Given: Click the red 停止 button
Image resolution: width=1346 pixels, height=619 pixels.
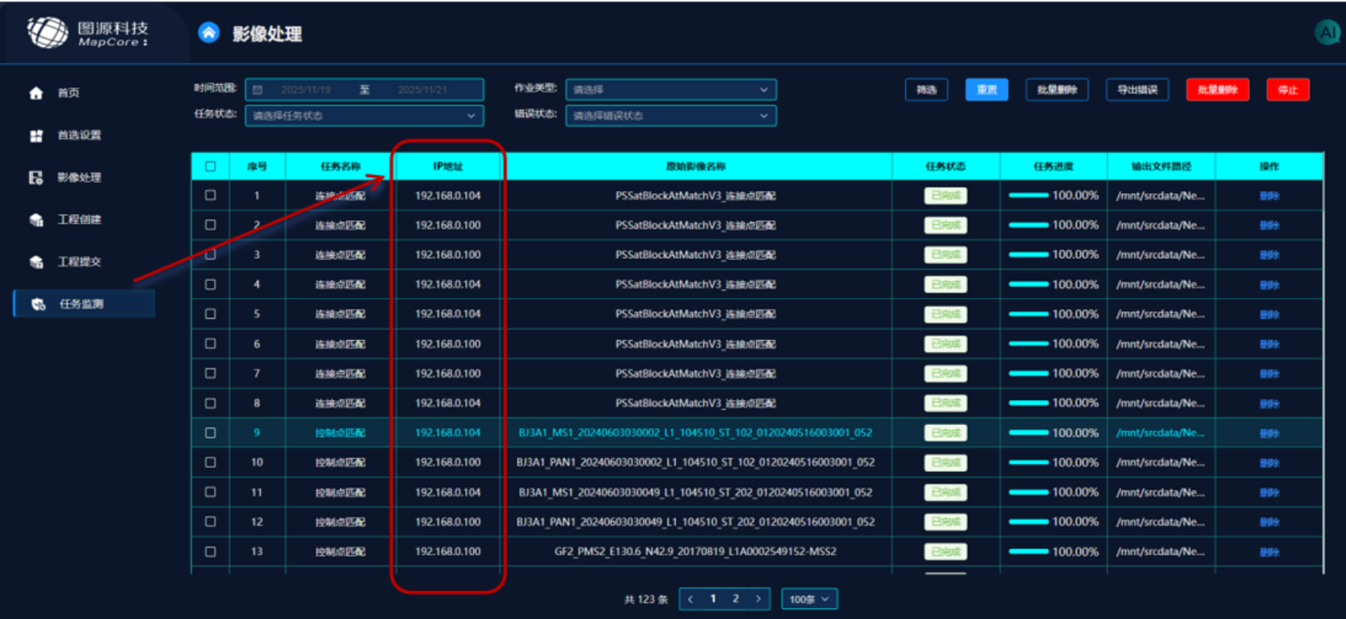Looking at the screenshot, I should [x=1288, y=90].
